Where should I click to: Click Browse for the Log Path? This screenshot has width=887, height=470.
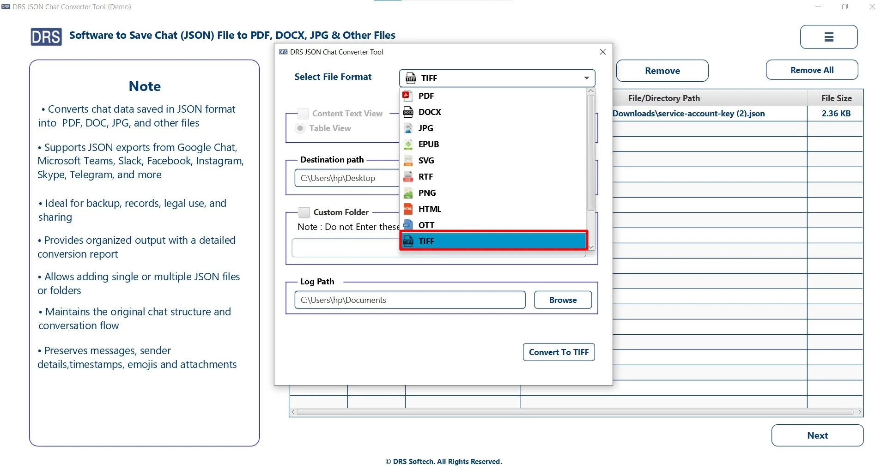563,300
